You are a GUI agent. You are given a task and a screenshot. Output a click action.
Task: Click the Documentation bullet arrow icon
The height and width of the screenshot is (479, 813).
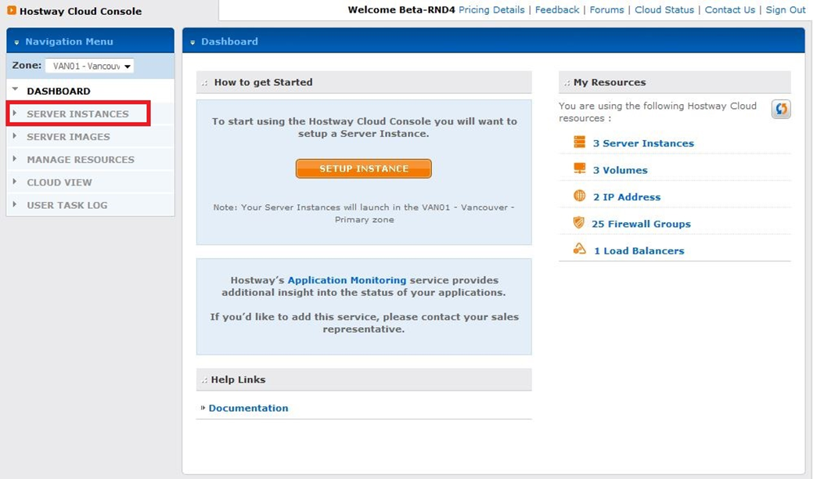(x=203, y=408)
